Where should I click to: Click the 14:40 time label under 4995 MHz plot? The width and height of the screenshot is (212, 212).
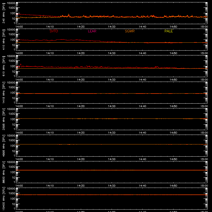pos(143,159)
